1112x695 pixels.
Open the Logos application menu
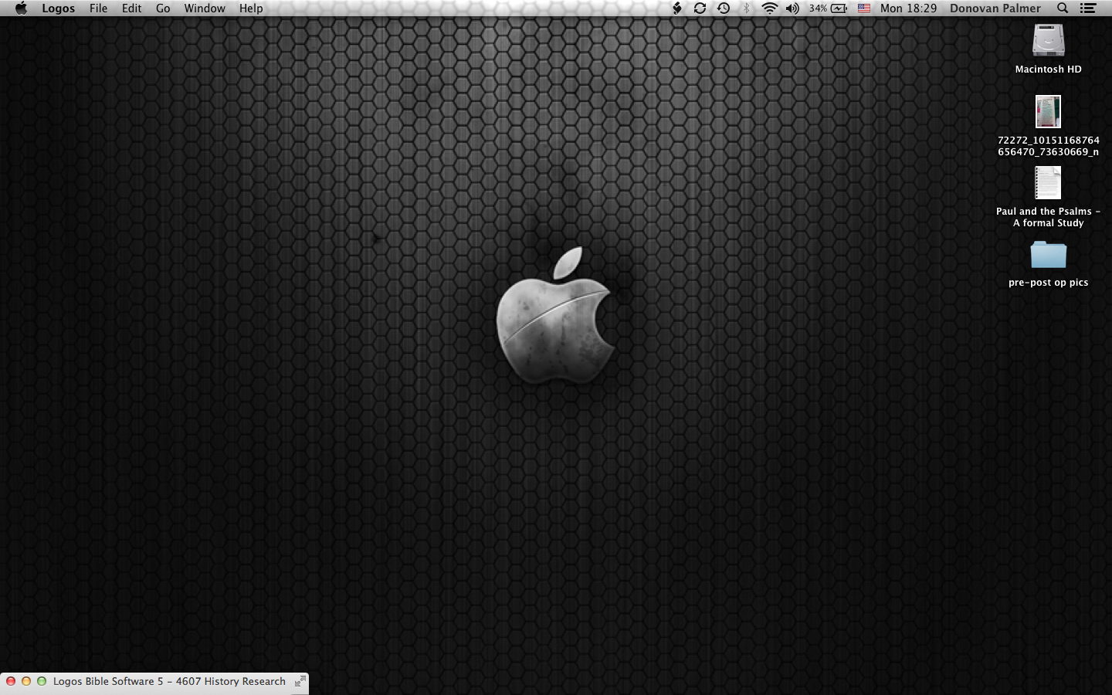(x=58, y=8)
